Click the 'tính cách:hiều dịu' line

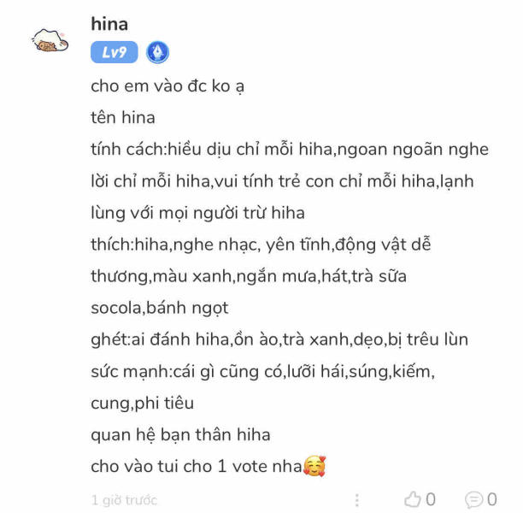tap(290, 149)
